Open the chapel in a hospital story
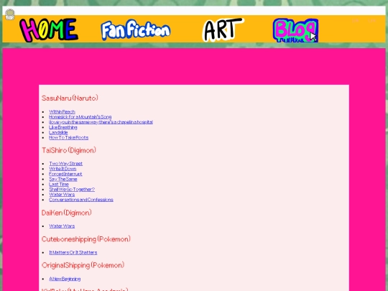The image size is (388, 291). coord(101,122)
